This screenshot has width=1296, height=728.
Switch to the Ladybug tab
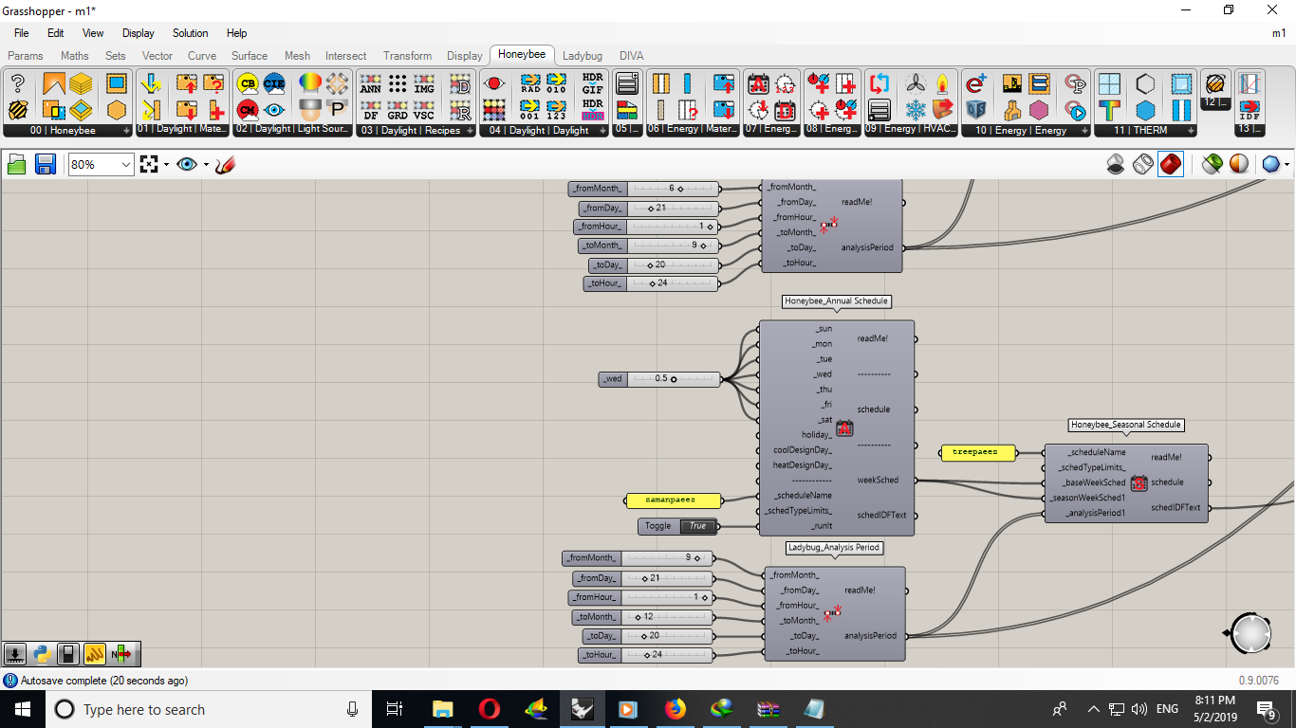(583, 56)
